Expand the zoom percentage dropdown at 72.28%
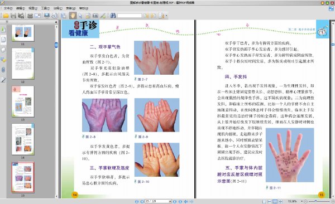The image size is (335, 204). [x=301, y=201]
